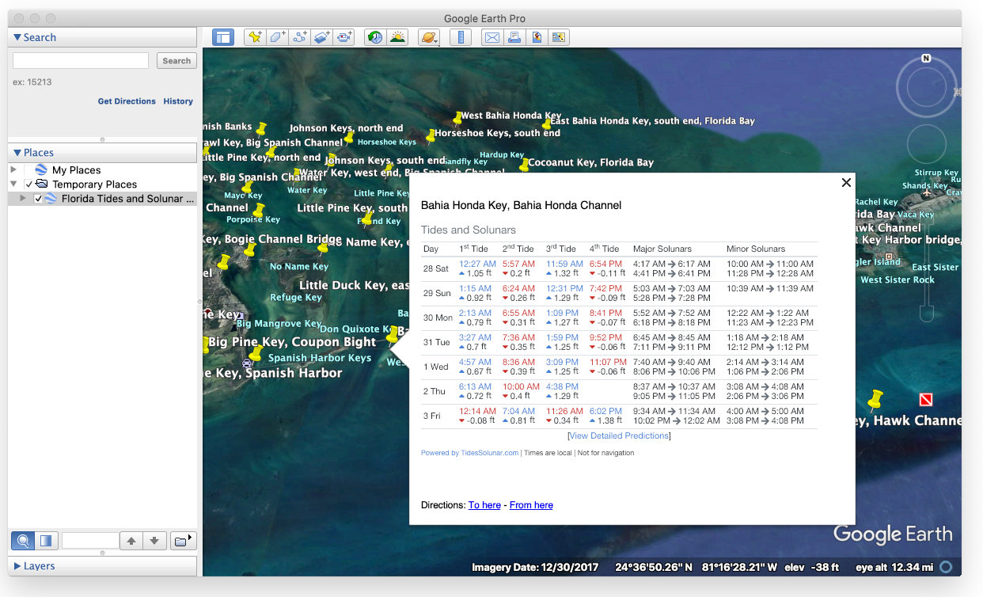
Task: Open the Ruler measurement tool
Action: click(461, 37)
